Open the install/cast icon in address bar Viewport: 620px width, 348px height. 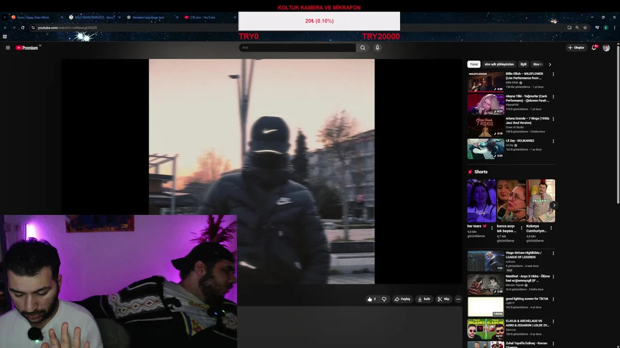coord(569,28)
